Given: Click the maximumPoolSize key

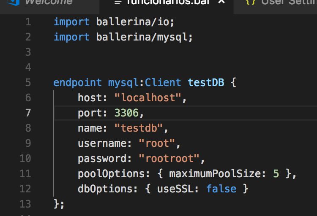Looking at the screenshot, I should click(x=214, y=174).
